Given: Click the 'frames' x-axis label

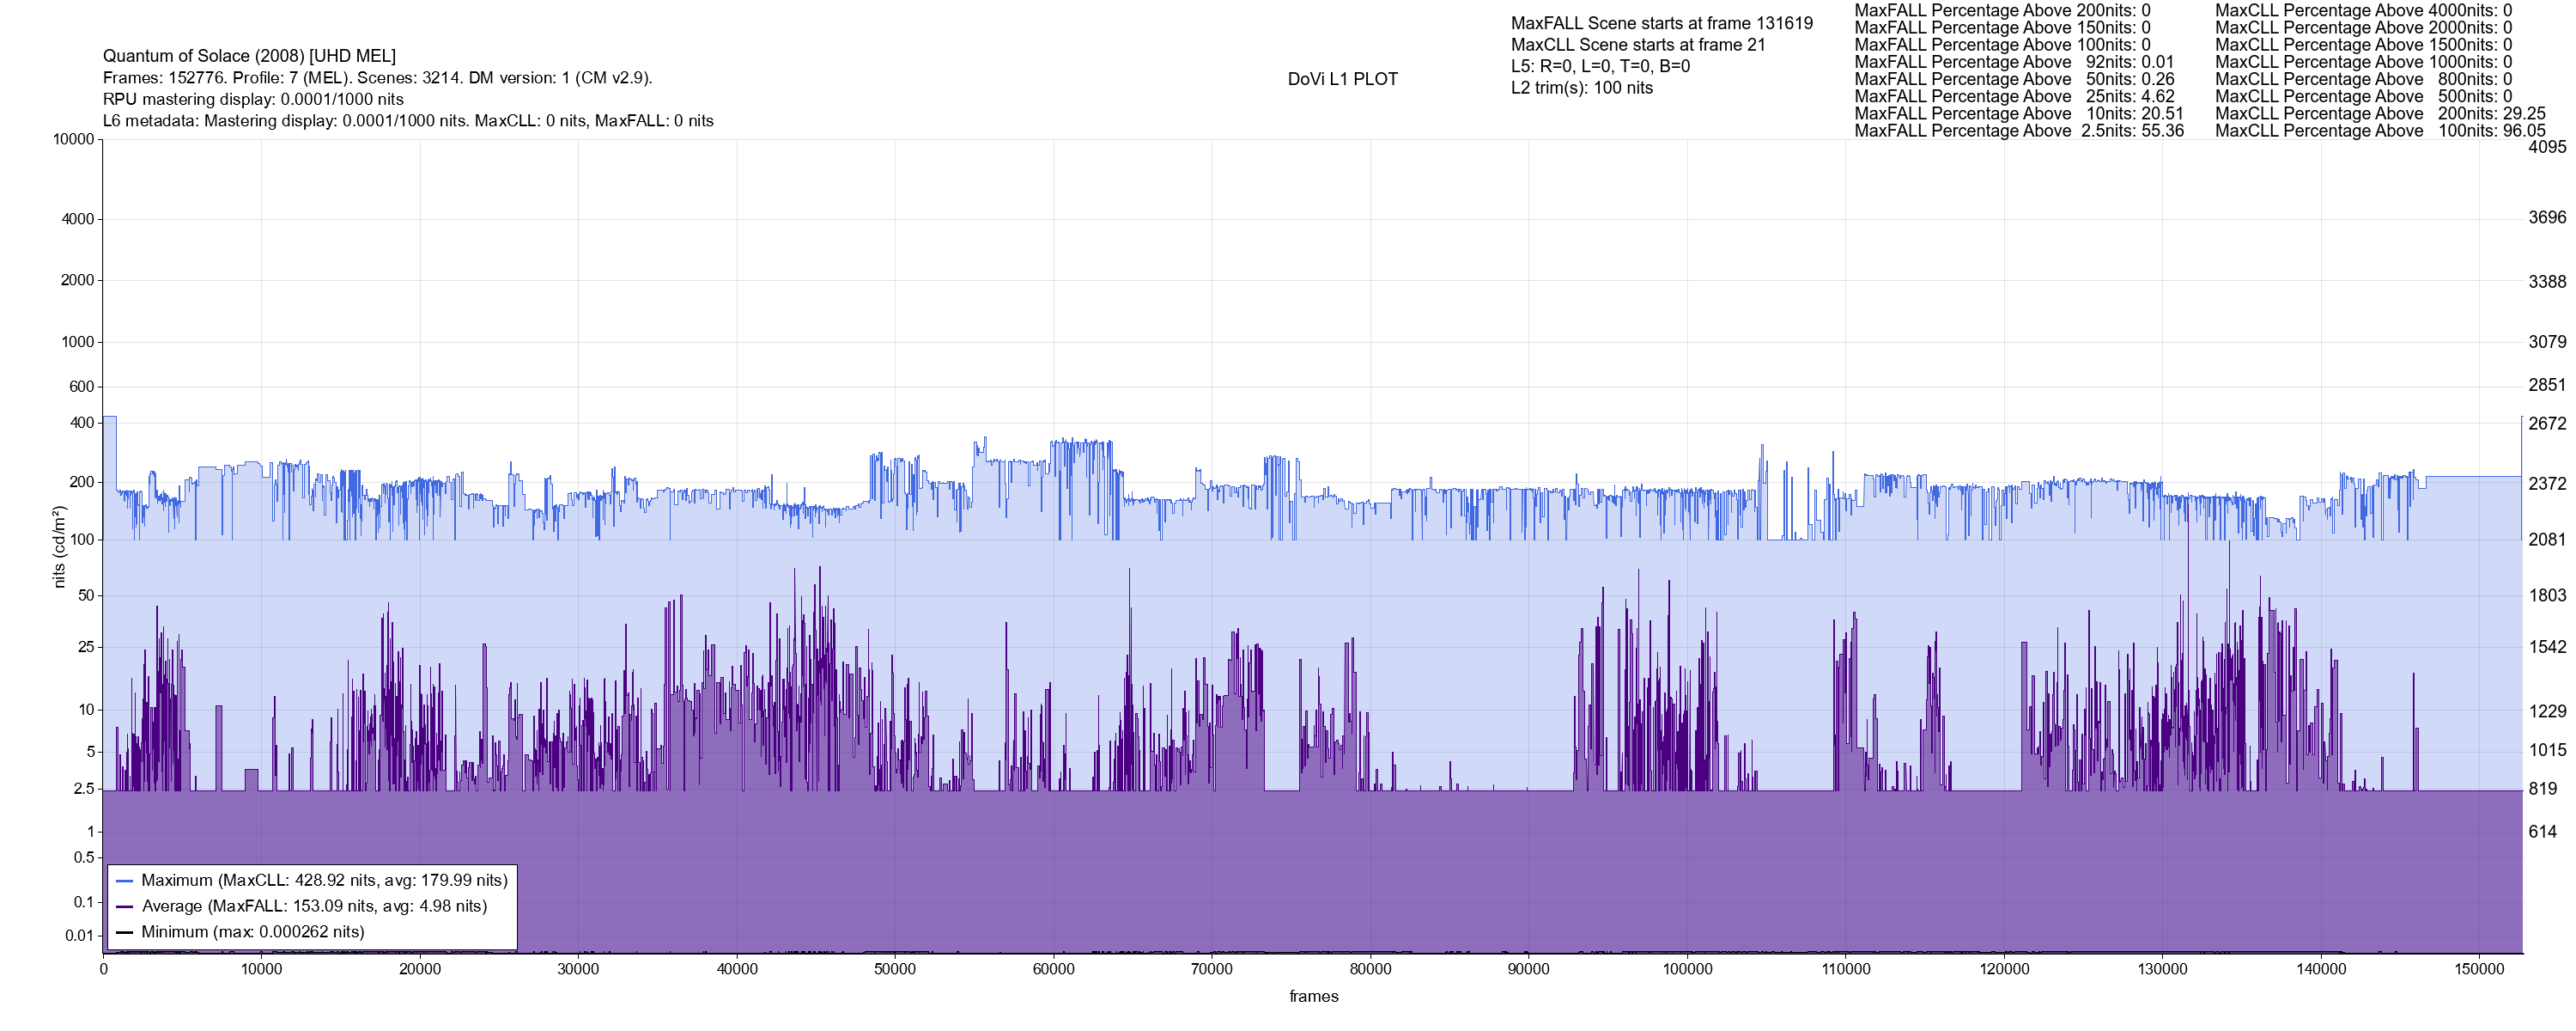Looking at the screenshot, I should 1313,997.
